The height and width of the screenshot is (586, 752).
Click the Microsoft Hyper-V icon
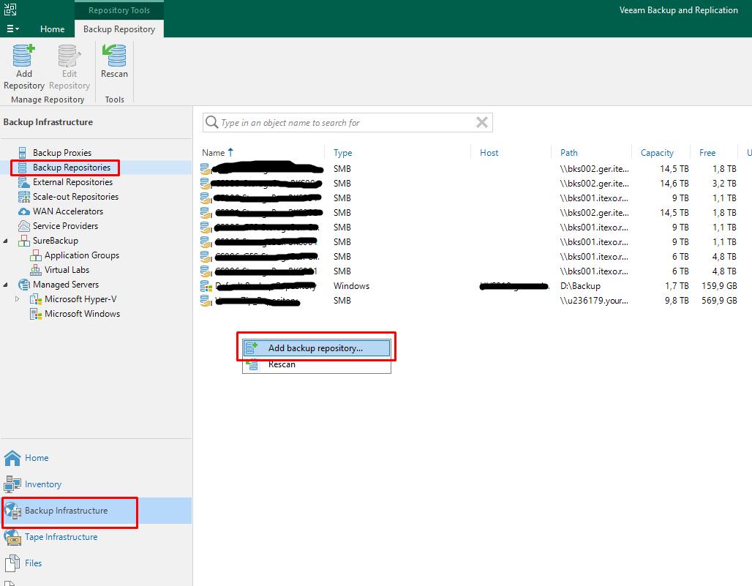click(36, 299)
